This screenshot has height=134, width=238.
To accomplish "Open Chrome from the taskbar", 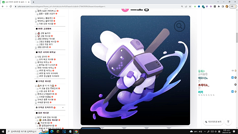I will 76,132.
